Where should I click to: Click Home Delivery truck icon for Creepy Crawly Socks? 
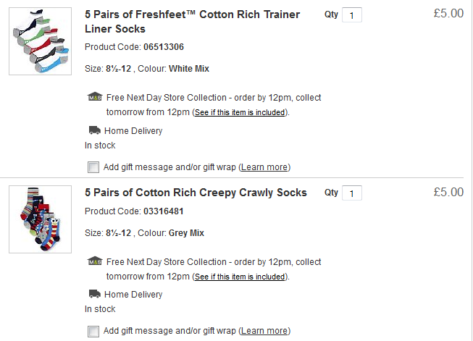point(94,295)
